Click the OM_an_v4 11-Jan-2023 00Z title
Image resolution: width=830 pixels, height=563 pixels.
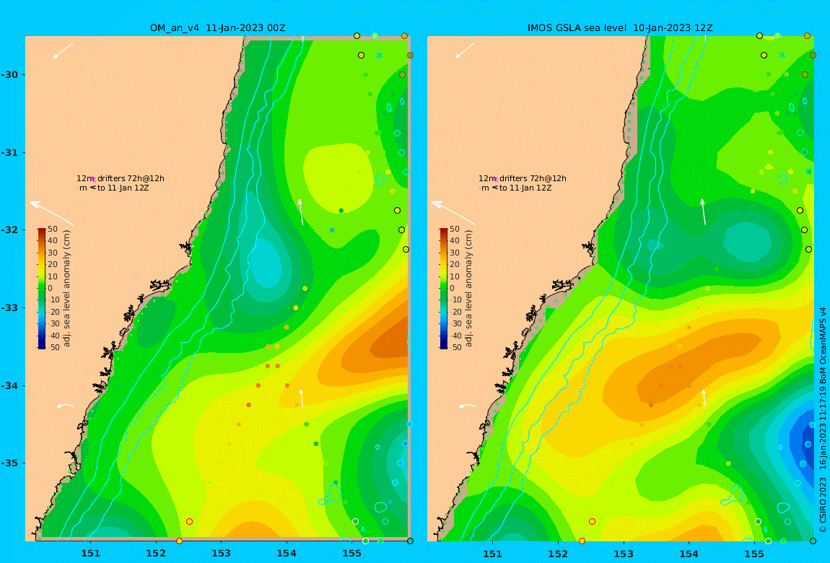[x=217, y=28]
